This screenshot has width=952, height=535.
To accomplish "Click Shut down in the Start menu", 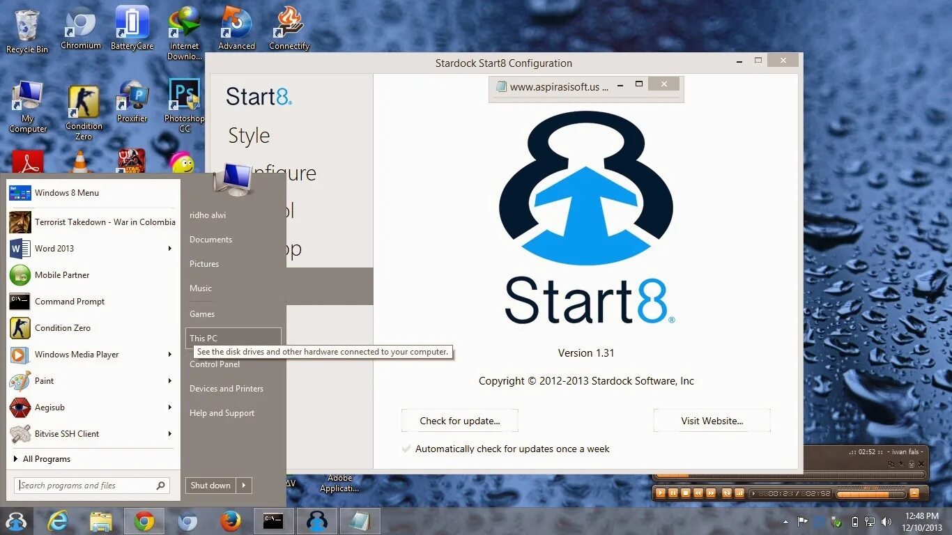I will (x=210, y=486).
